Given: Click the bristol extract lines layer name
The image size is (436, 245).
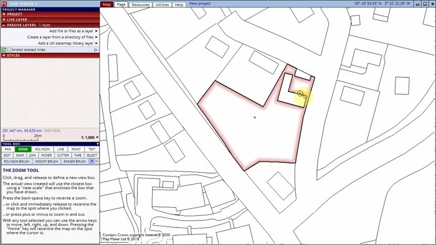Looking at the screenshot, I should coord(29,50).
